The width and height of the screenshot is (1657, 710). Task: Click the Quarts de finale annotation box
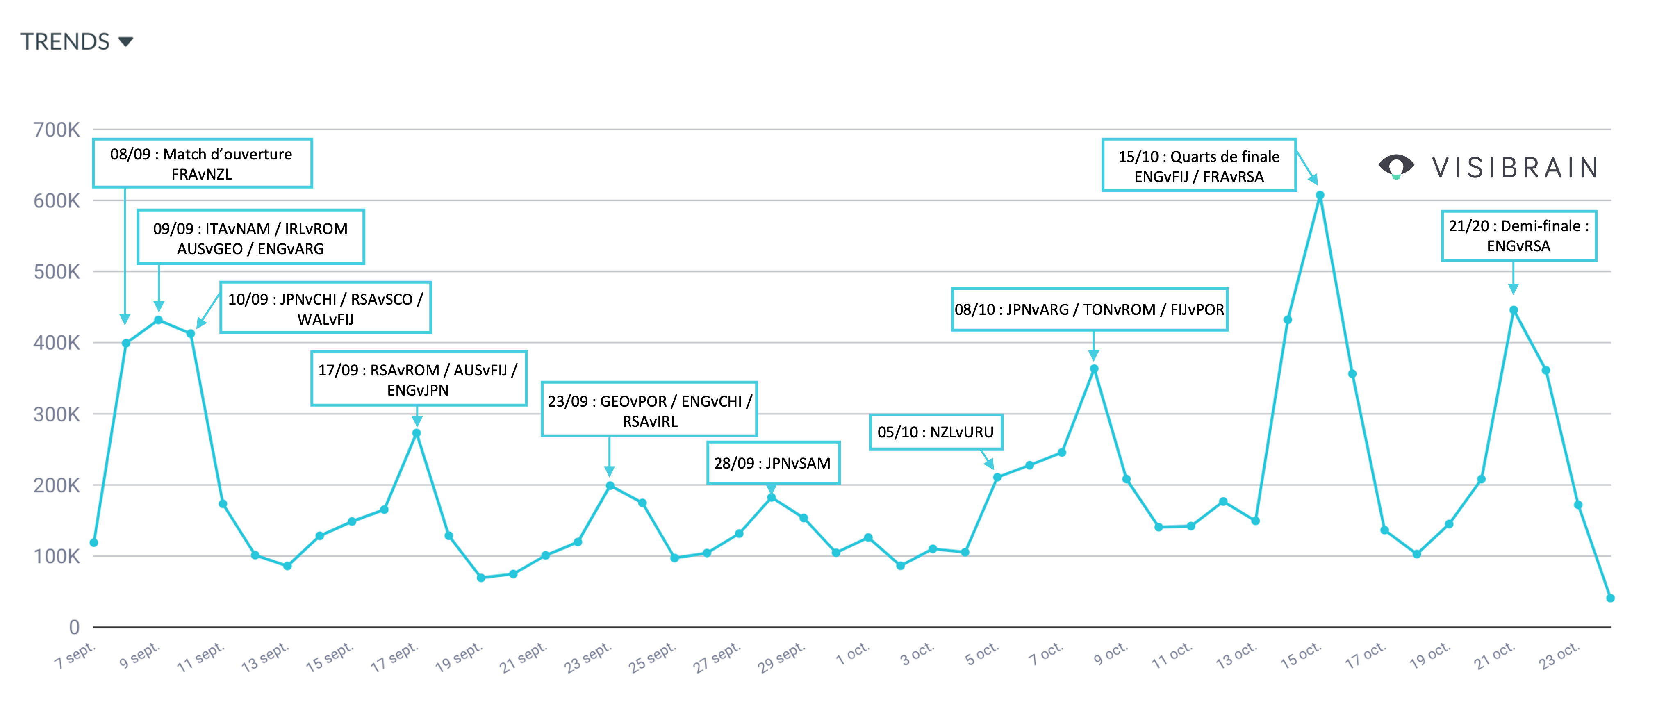coord(1198,166)
